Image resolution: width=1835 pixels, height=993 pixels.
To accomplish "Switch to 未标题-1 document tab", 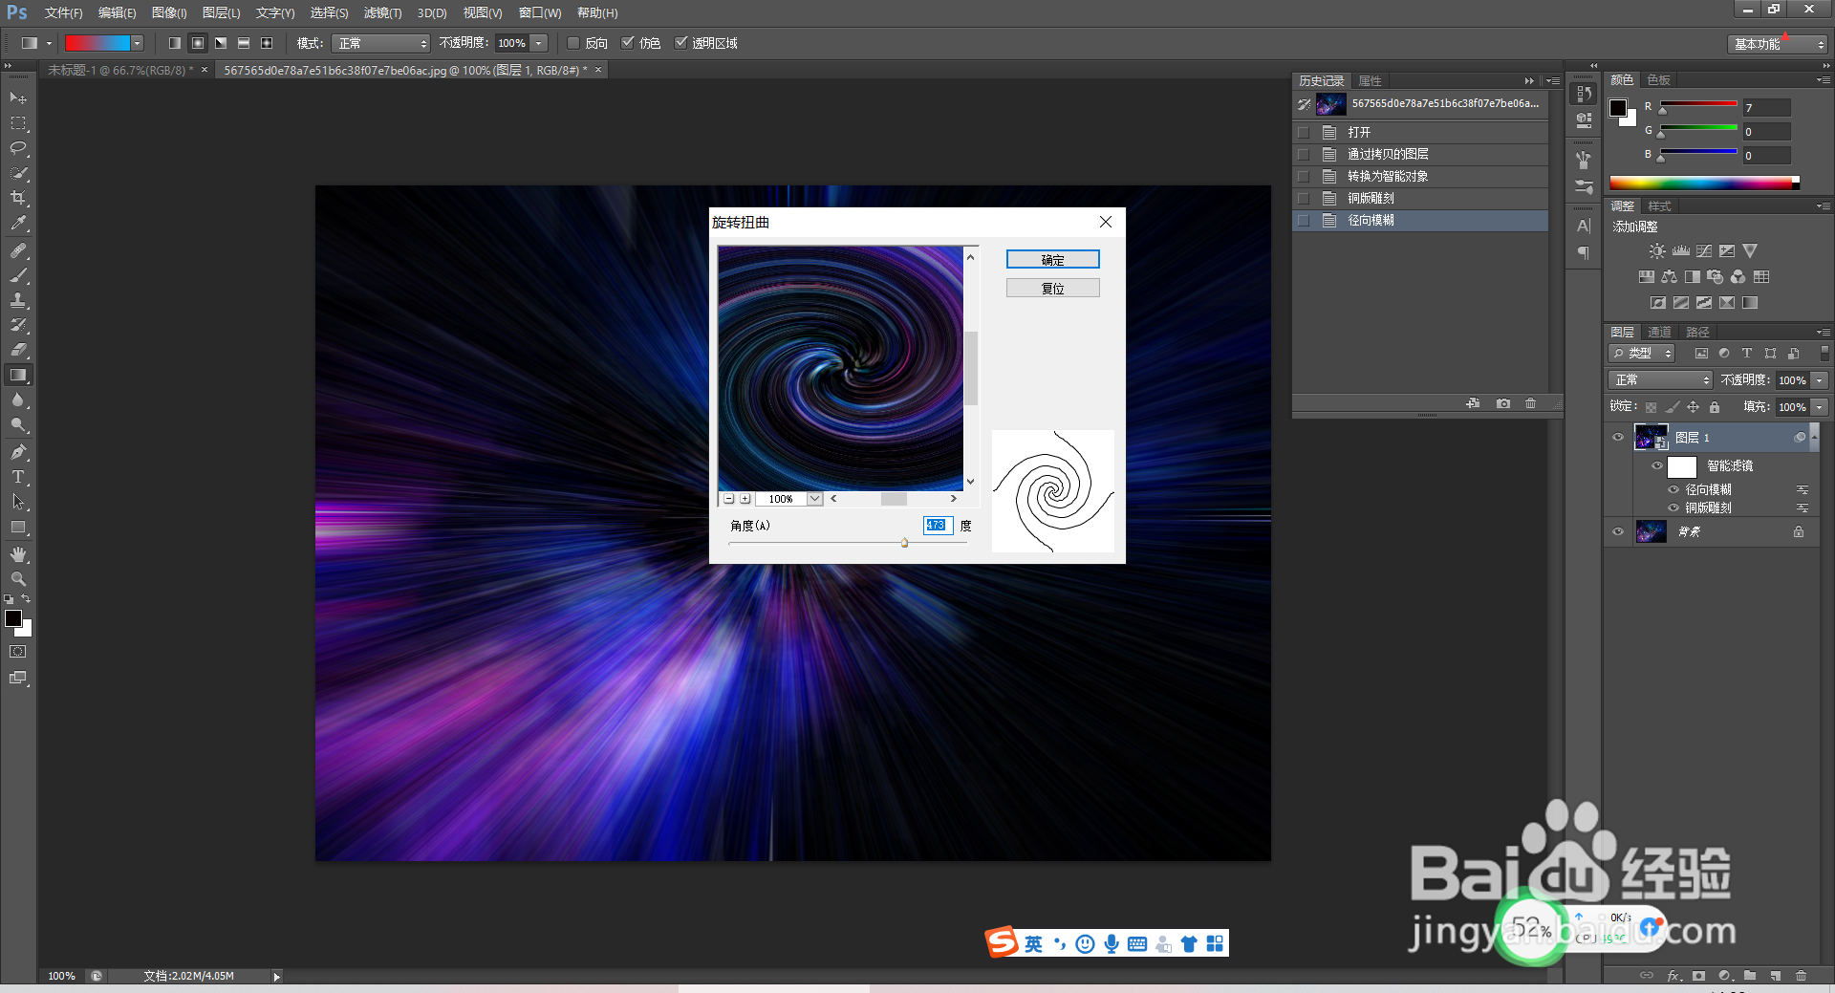I will [119, 71].
